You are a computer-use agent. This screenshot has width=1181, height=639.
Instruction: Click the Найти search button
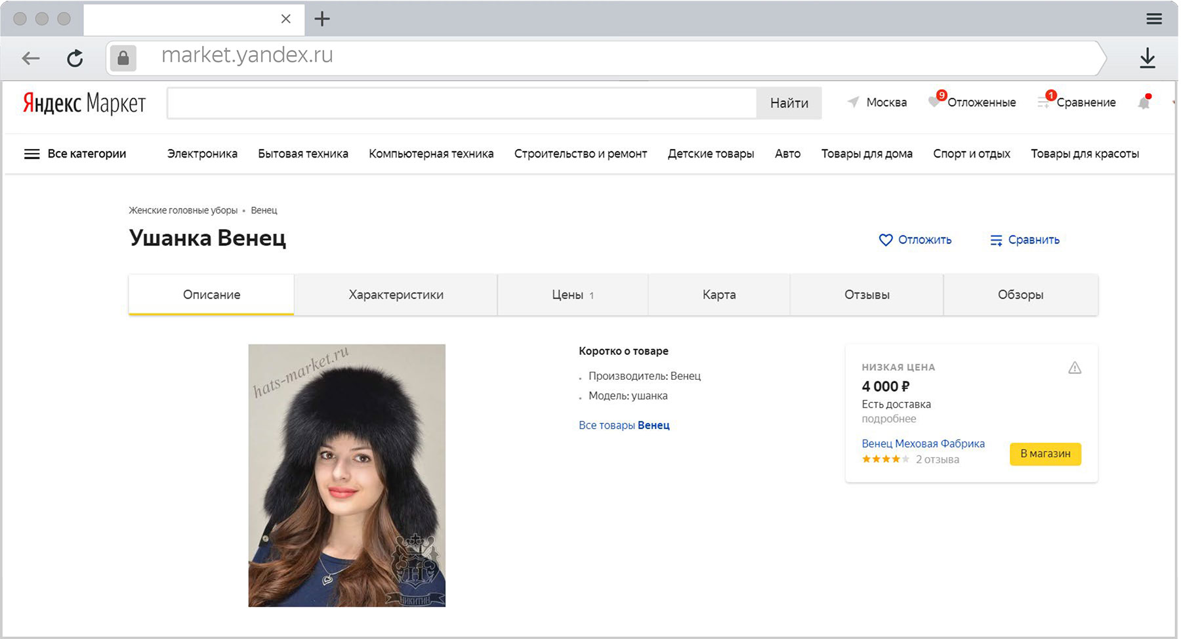coord(789,103)
